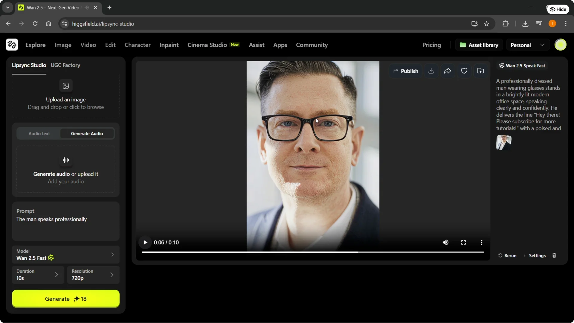Switch to the UGC Factory tab

pos(65,65)
